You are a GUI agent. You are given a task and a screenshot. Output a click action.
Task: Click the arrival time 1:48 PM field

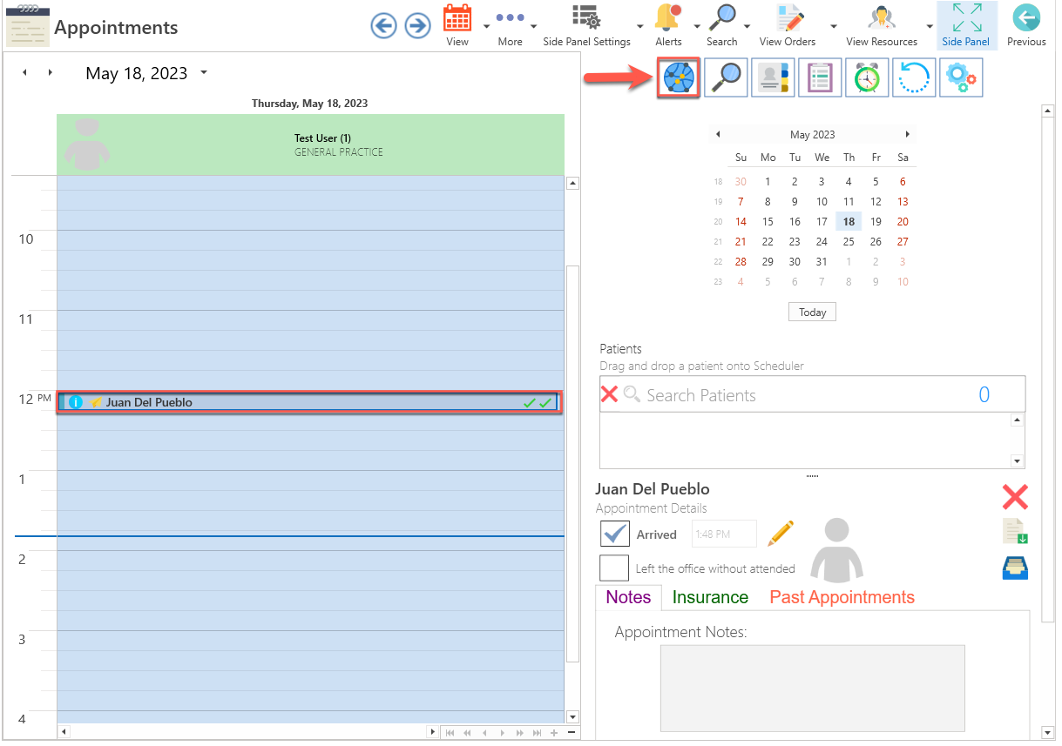click(x=724, y=534)
